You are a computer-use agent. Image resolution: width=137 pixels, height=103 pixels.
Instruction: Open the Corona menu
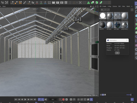[115, 6]
